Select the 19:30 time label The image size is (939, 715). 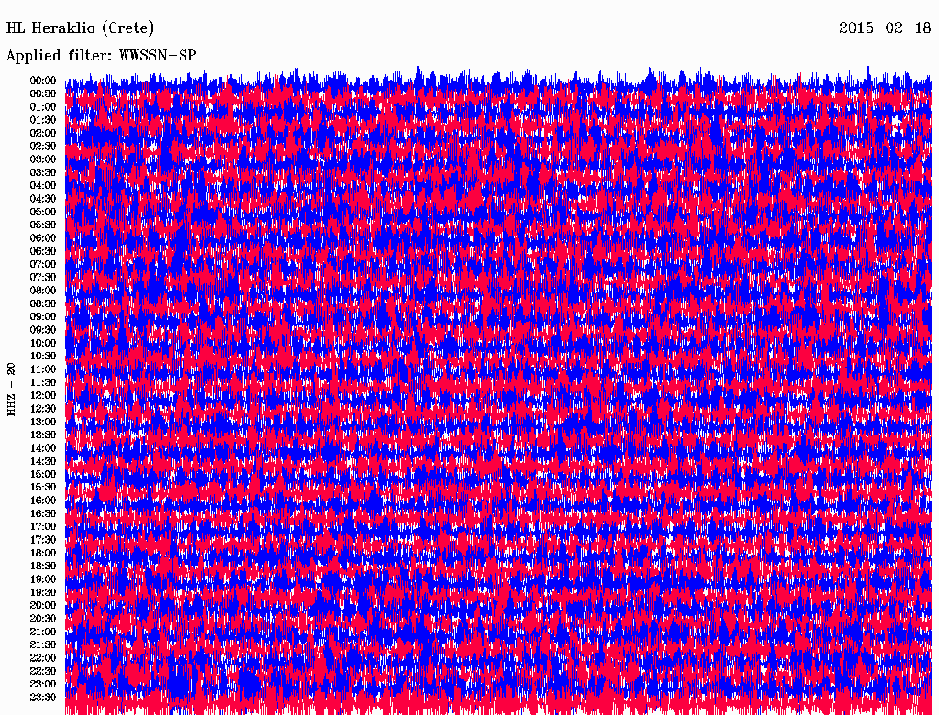42,593
